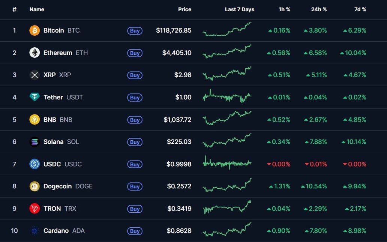Open the TRON logo icon
This screenshot has width=387, height=242.
tap(34, 209)
